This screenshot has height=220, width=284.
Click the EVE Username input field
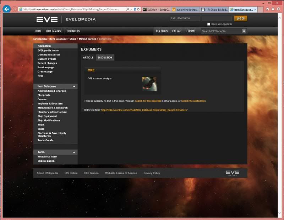pyautogui.click(x=185, y=18)
